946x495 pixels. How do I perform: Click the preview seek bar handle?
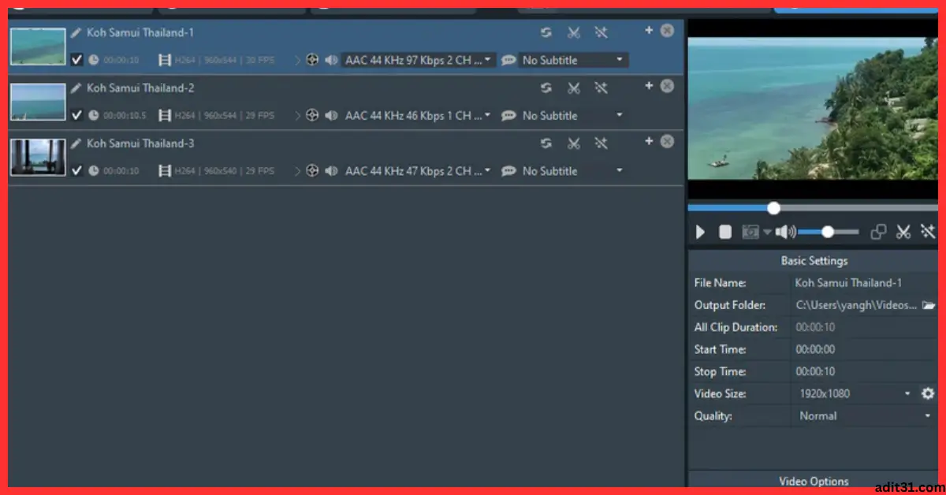[x=773, y=208]
